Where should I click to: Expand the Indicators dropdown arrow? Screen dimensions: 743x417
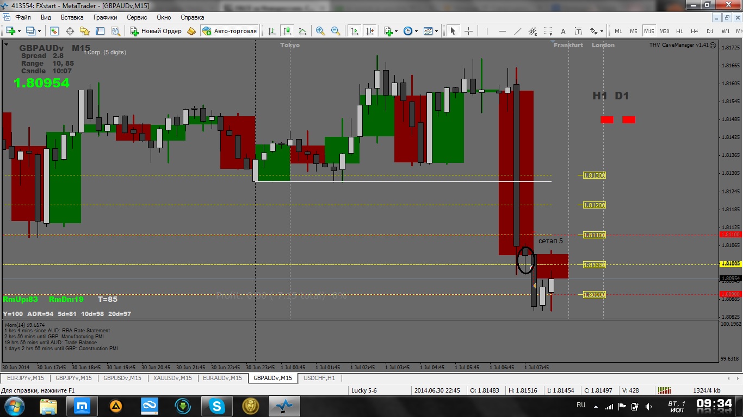pyautogui.click(x=397, y=31)
